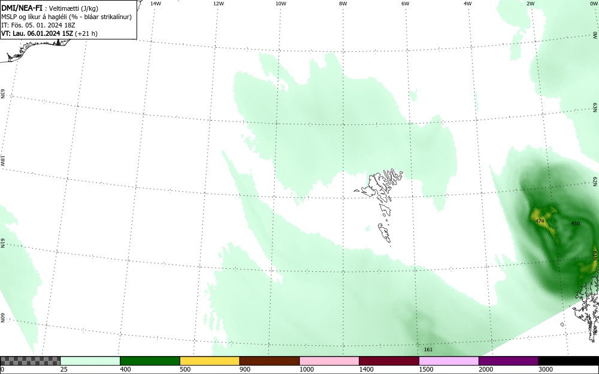Pick the dark red 1400–1500 legend swatch

389,361
